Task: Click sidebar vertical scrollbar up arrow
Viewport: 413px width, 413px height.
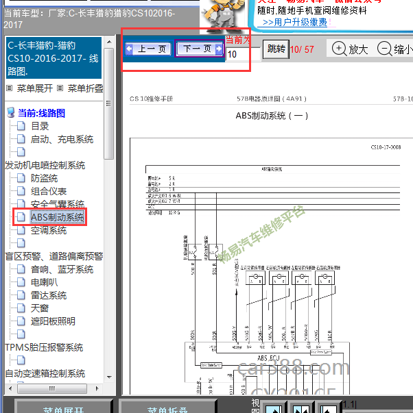Action: coord(109,42)
